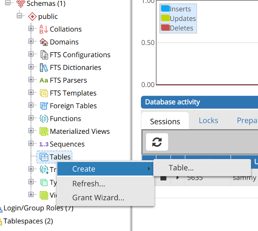Select the Collations tree label

(65, 29)
